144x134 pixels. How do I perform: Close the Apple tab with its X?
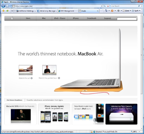pyautogui.click(x=98, y=11)
